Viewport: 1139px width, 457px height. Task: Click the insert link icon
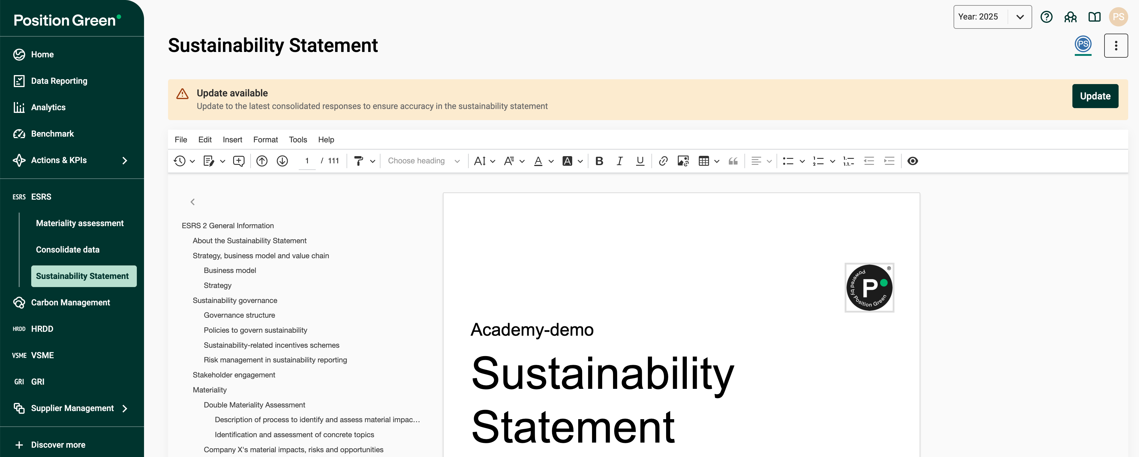663,161
